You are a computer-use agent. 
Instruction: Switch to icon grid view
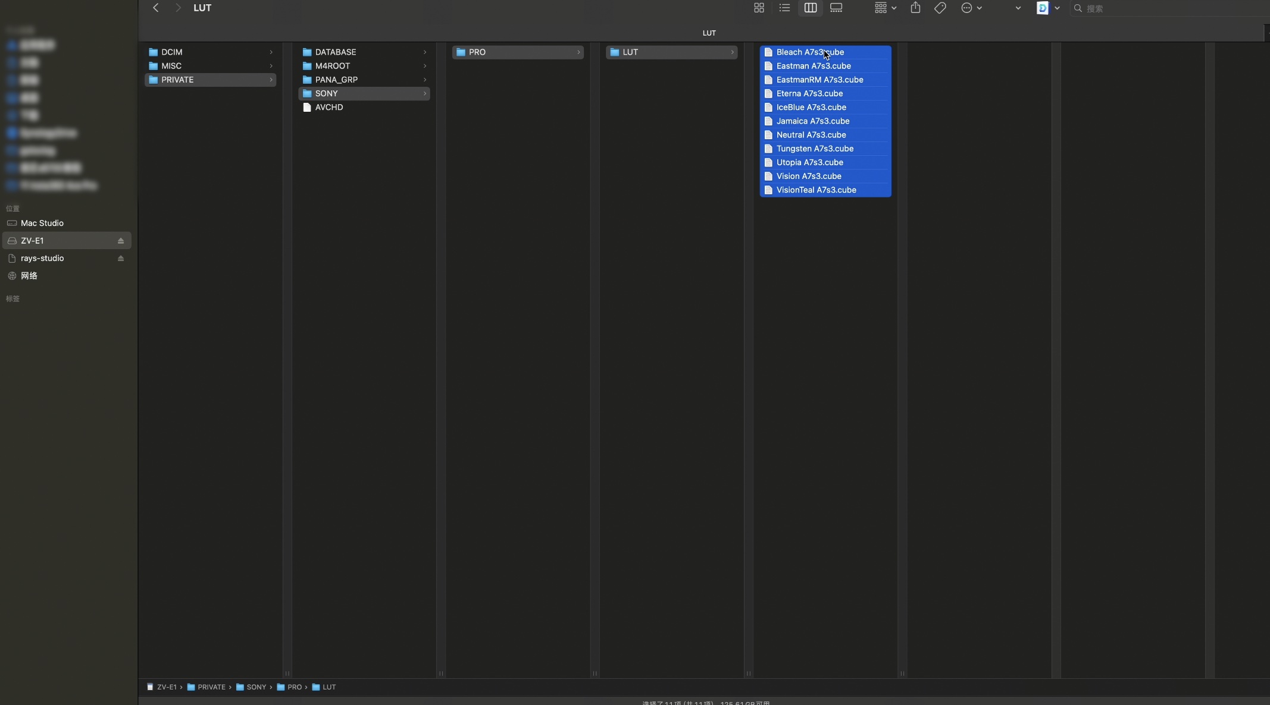tap(759, 8)
